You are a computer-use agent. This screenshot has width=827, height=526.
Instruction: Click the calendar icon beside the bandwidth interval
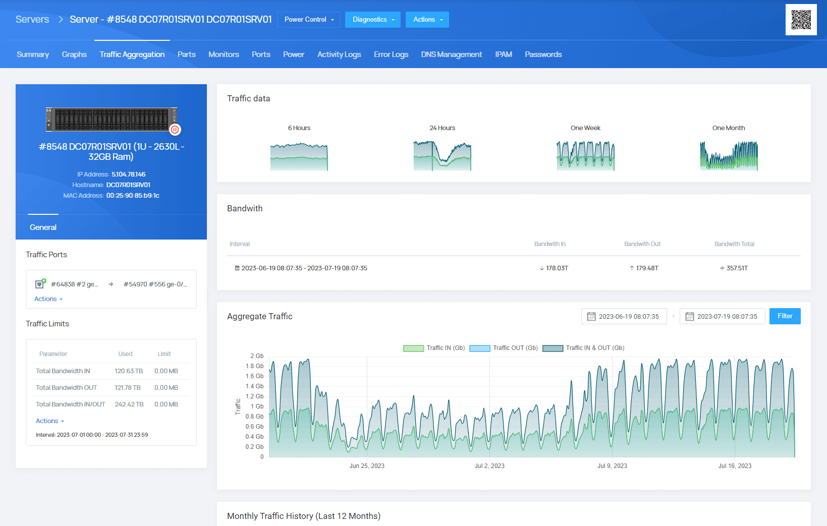coord(237,268)
